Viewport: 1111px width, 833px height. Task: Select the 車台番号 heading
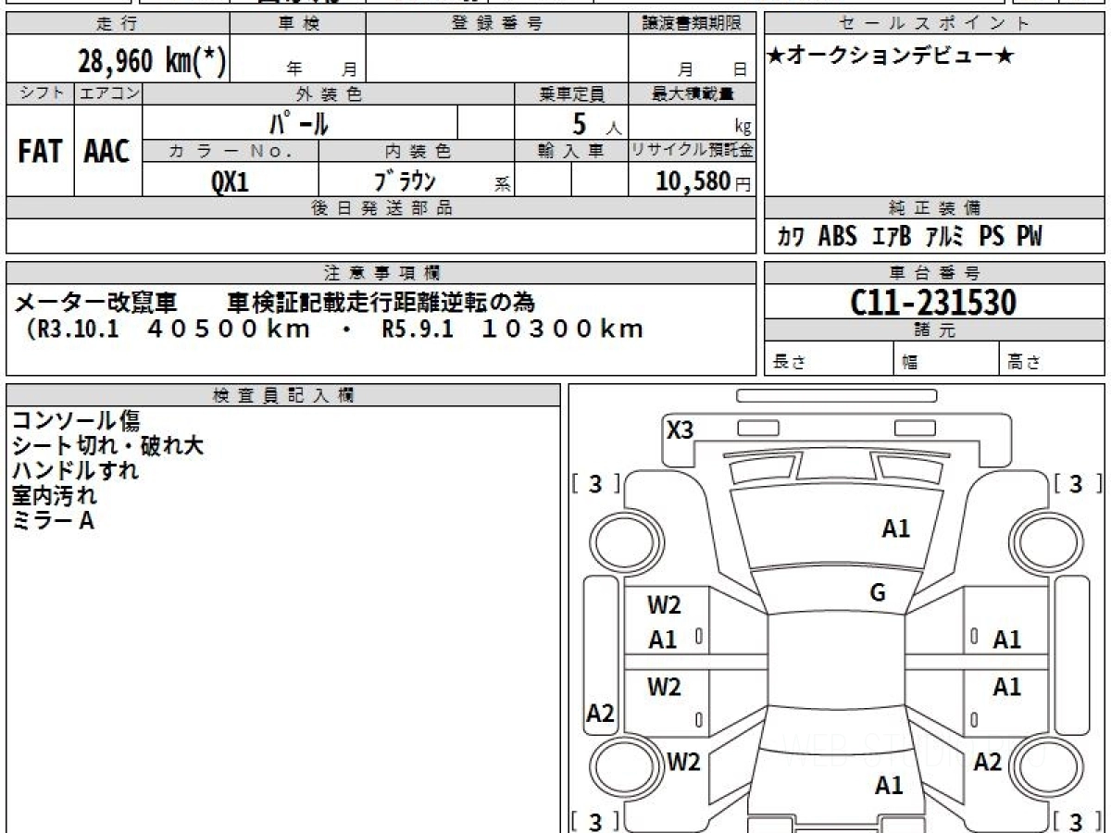click(935, 272)
